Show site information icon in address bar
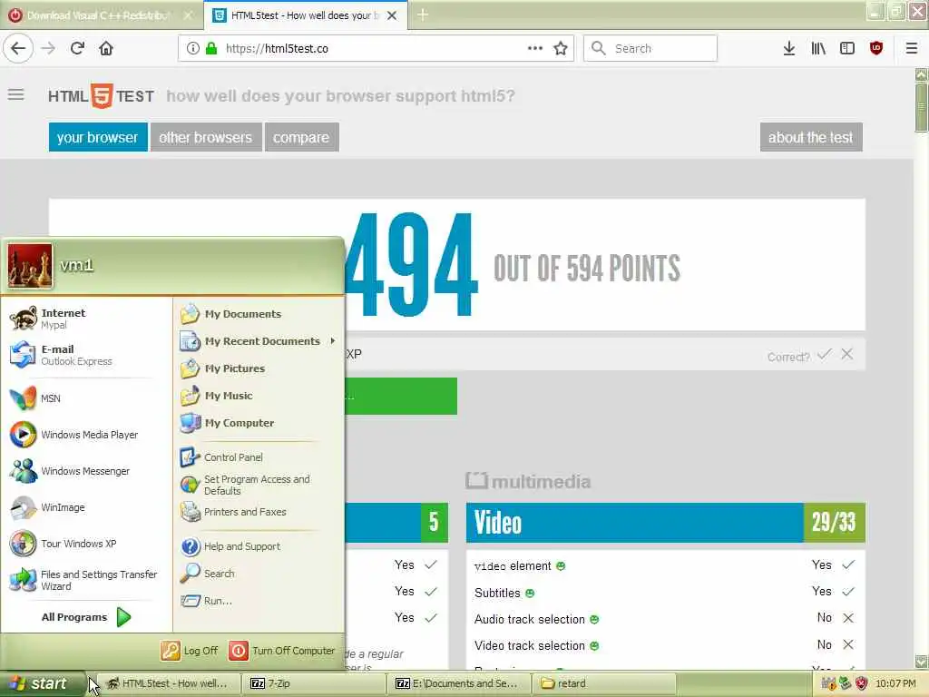The width and height of the screenshot is (929, 697). [x=193, y=49]
